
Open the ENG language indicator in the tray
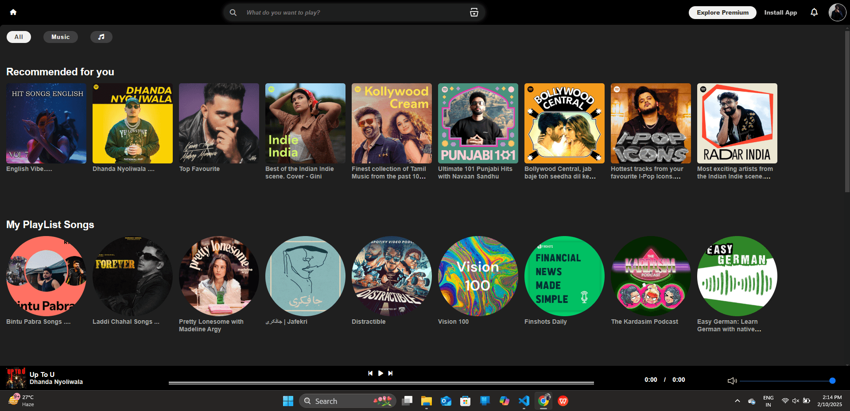[x=768, y=400]
